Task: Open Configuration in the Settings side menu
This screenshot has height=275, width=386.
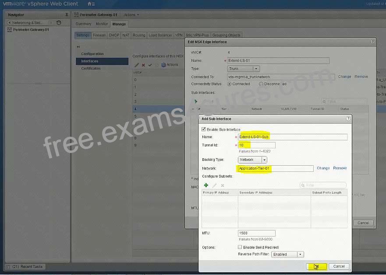Action: click(92, 54)
